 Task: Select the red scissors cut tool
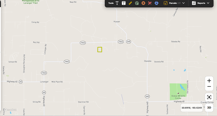coord(150,3)
